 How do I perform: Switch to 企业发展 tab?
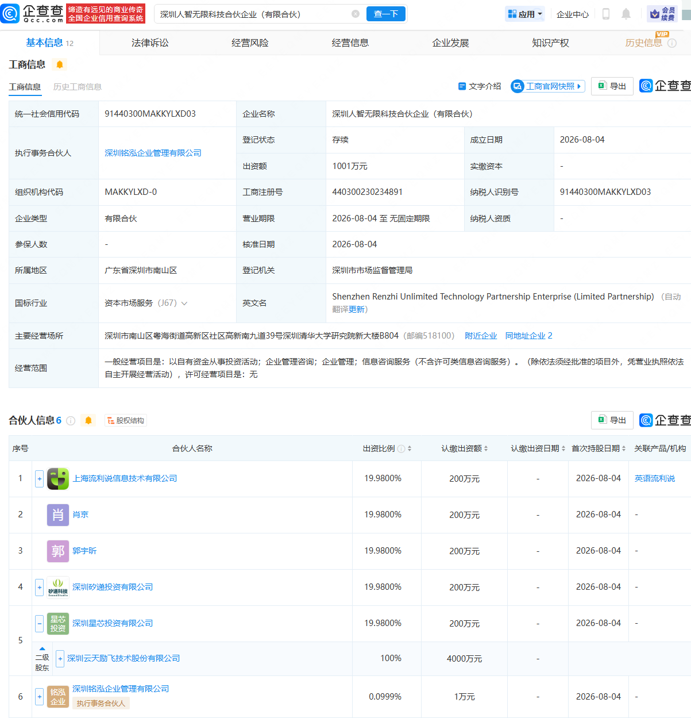pyautogui.click(x=450, y=43)
